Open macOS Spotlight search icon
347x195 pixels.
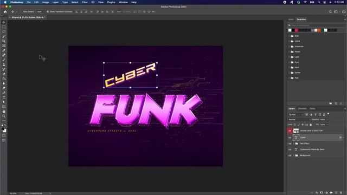(x=319, y=2)
